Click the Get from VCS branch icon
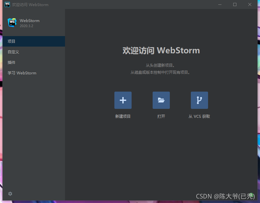The height and width of the screenshot is (203, 260). tap(199, 100)
